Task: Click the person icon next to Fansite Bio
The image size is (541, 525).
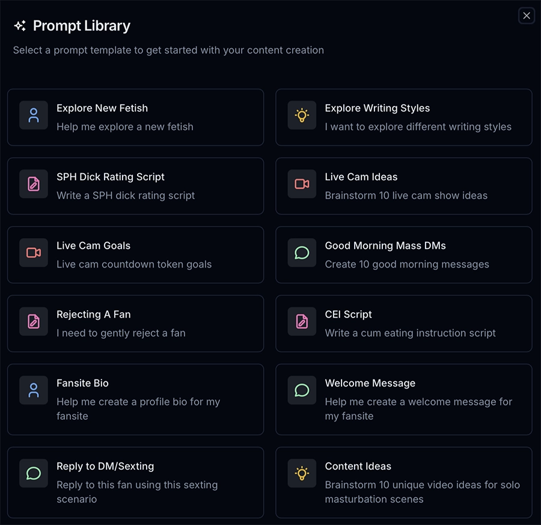Action: point(34,390)
